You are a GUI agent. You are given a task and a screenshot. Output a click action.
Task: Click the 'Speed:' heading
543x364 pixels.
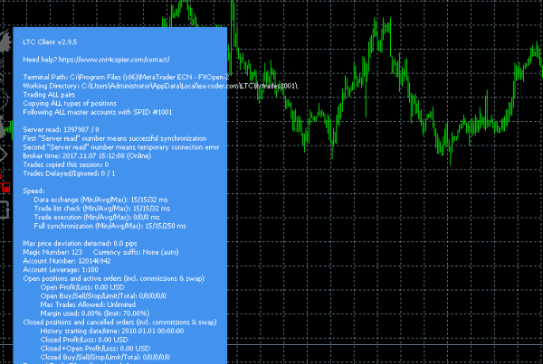[x=33, y=191]
